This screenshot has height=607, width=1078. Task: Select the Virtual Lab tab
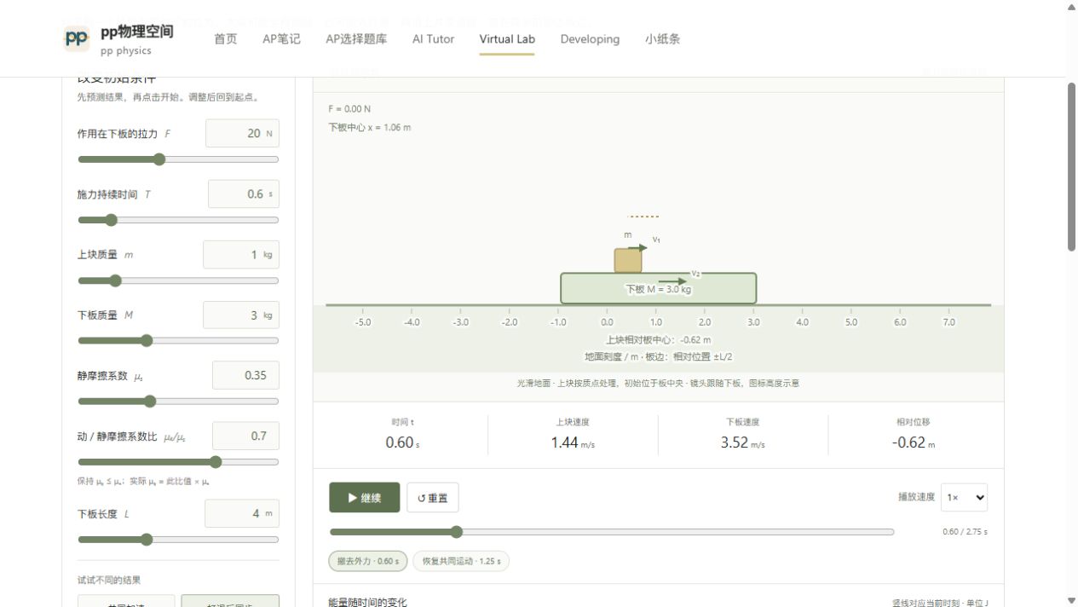(507, 39)
